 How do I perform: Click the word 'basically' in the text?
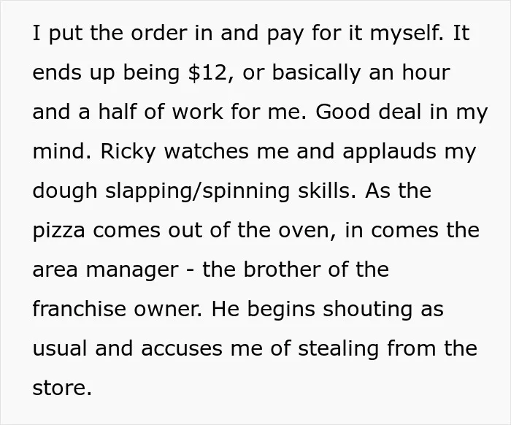click(316, 73)
